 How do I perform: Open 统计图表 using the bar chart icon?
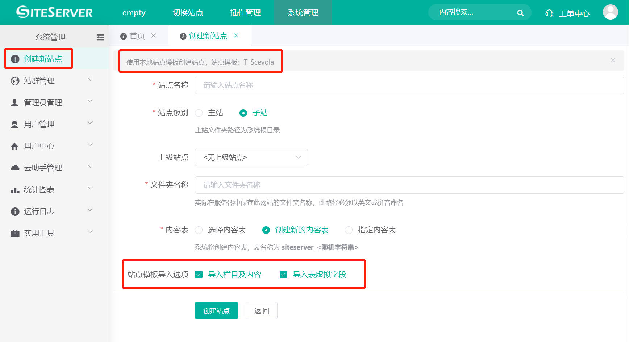pos(14,189)
